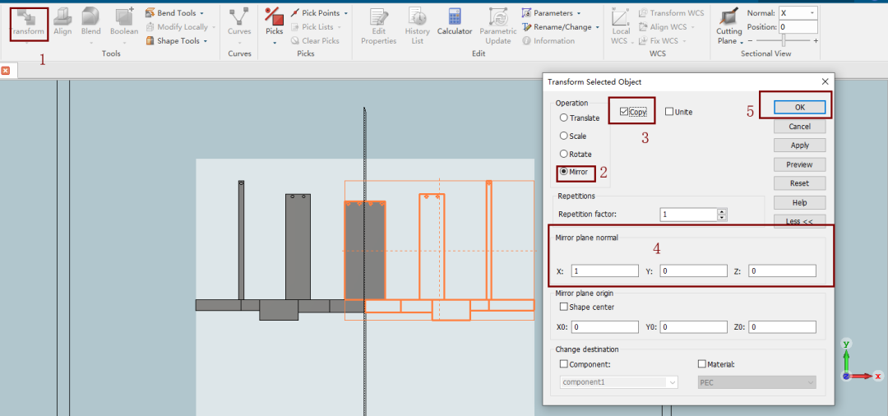Toggle the Copy checkbox
888x416 pixels.
tap(625, 112)
